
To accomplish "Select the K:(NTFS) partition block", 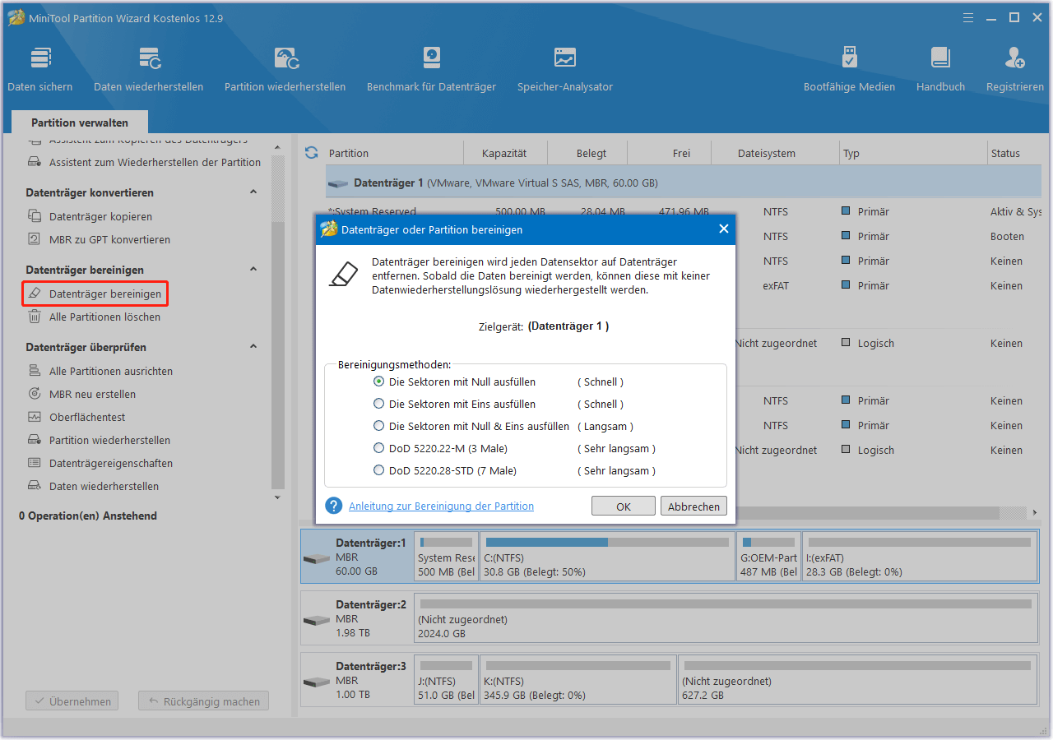I will [578, 681].
